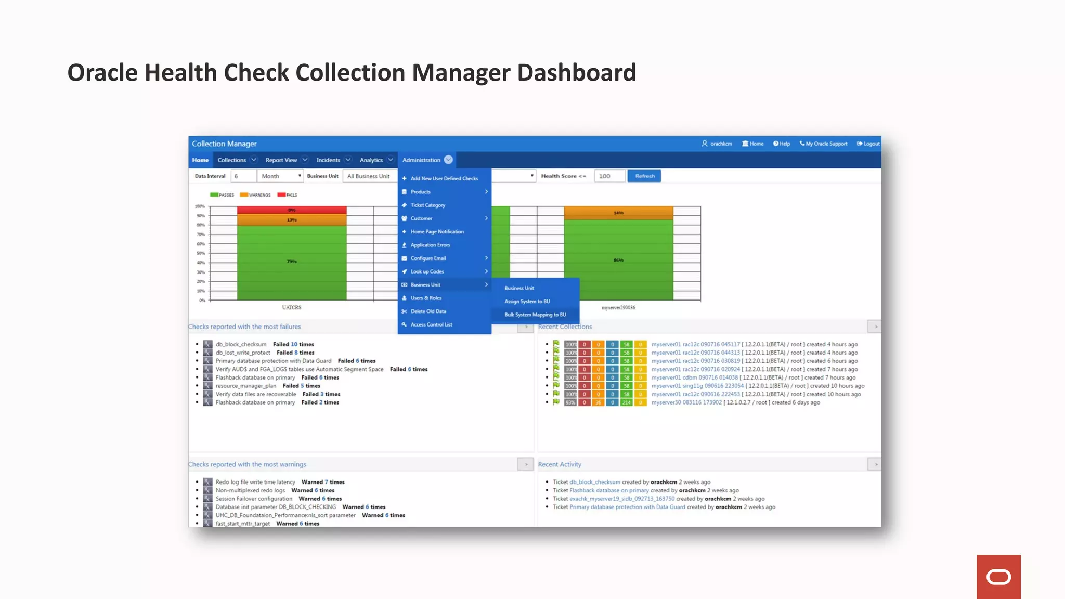Open myserver01 rac12c 090716 045117 collection
This screenshot has height=599, width=1065.
tap(695, 344)
